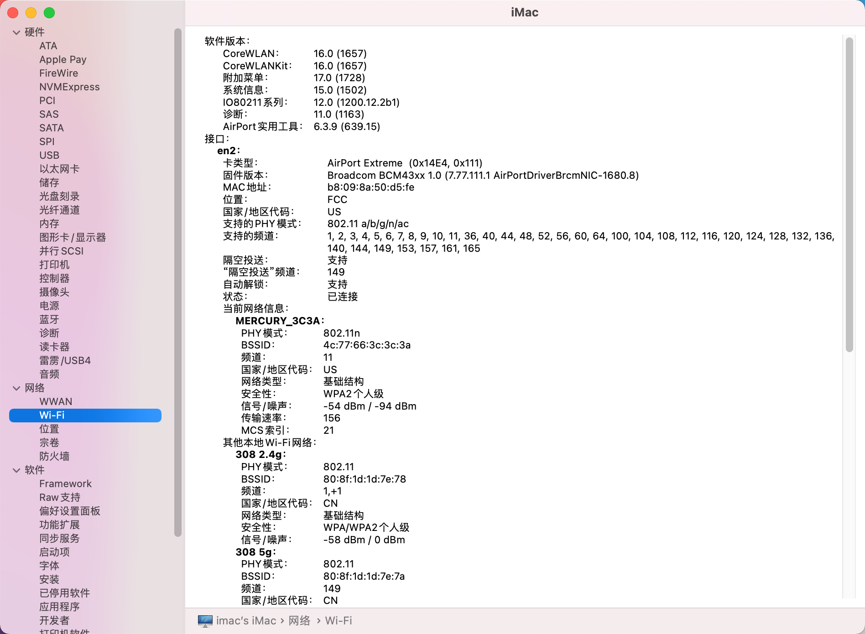Image resolution: width=865 pixels, height=634 pixels.
Task: Select Apple Pay in the sidebar
Action: pyautogui.click(x=63, y=60)
